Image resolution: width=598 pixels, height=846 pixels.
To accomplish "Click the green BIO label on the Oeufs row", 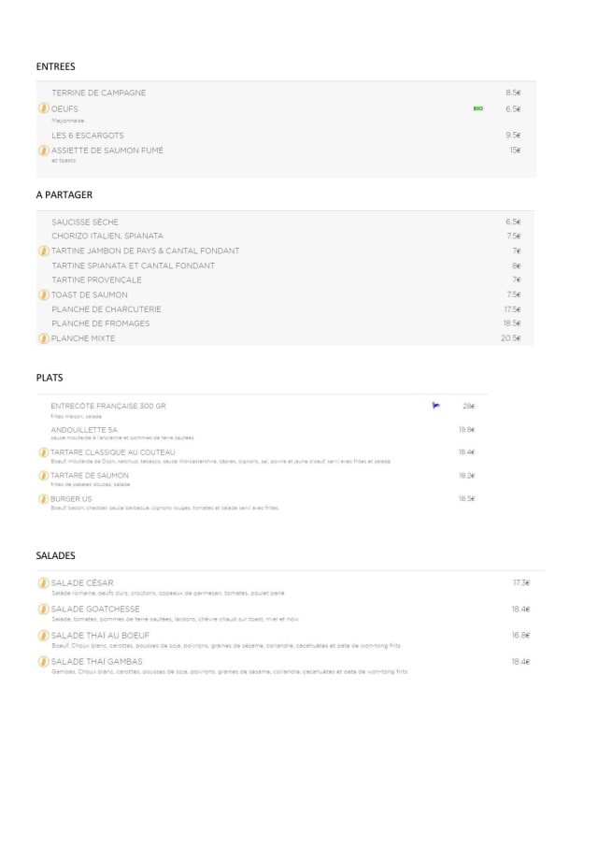I will click(x=477, y=109).
